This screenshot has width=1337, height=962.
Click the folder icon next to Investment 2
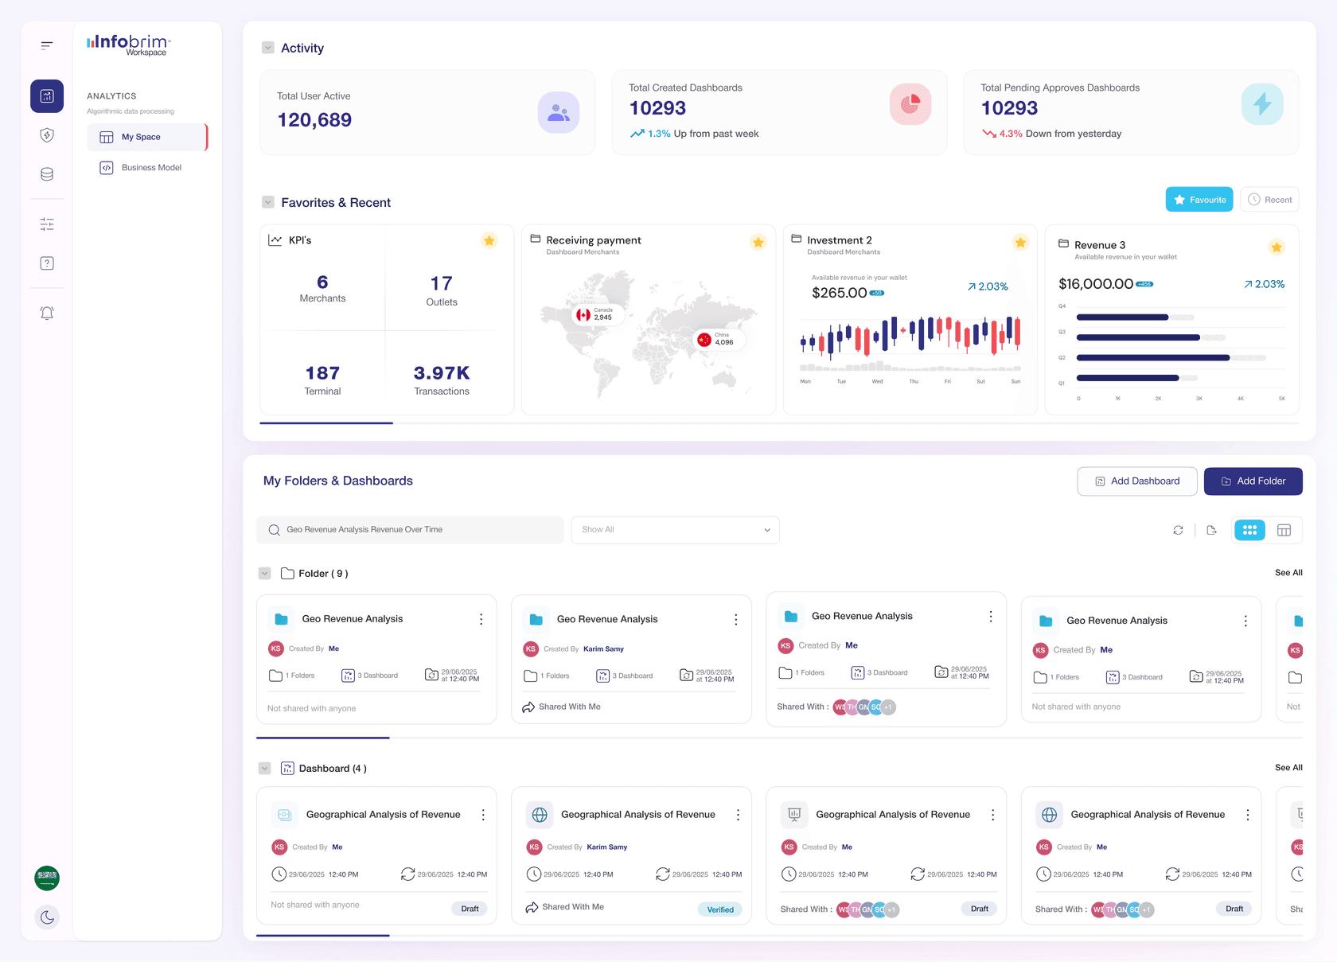(x=797, y=239)
